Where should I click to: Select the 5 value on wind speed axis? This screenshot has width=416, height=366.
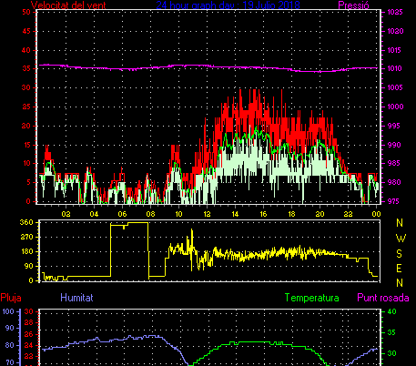click(x=28, y=182)
